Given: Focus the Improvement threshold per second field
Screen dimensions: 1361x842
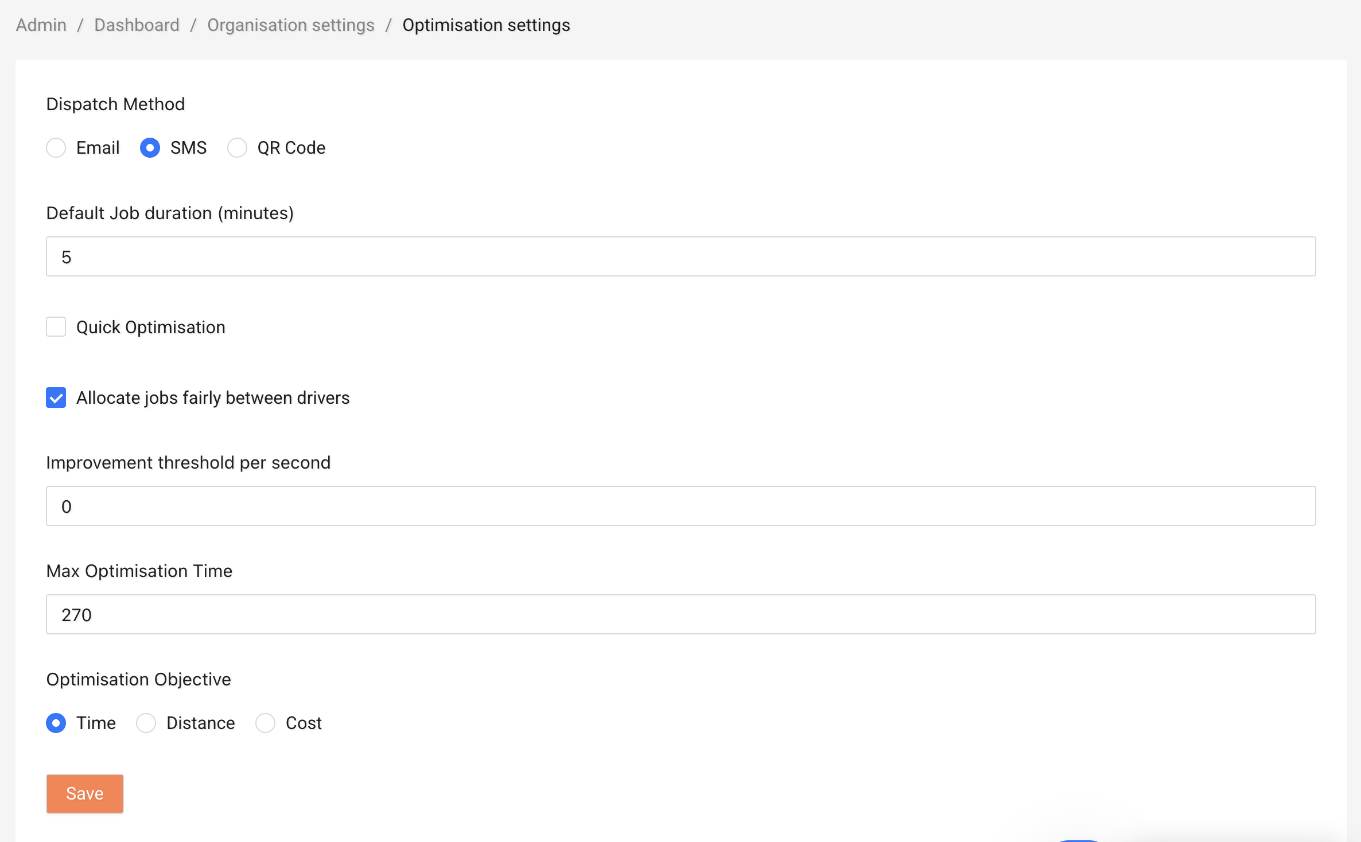Looking at the screenshot, I should (680, 506).
